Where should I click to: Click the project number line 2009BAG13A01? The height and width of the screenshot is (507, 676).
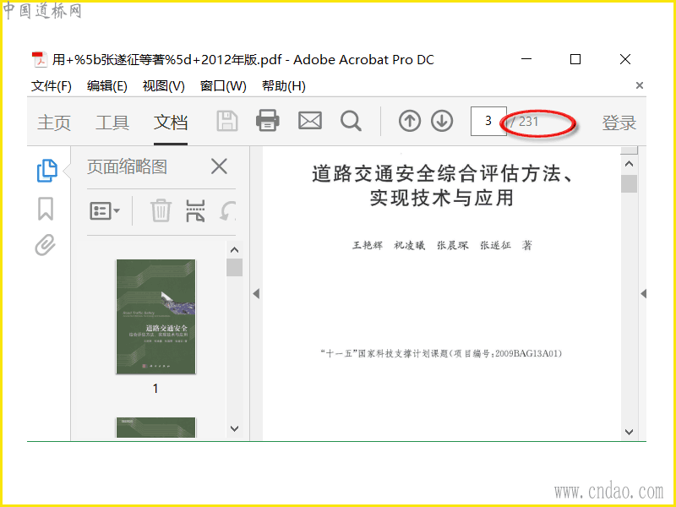[x=441, y=353]
